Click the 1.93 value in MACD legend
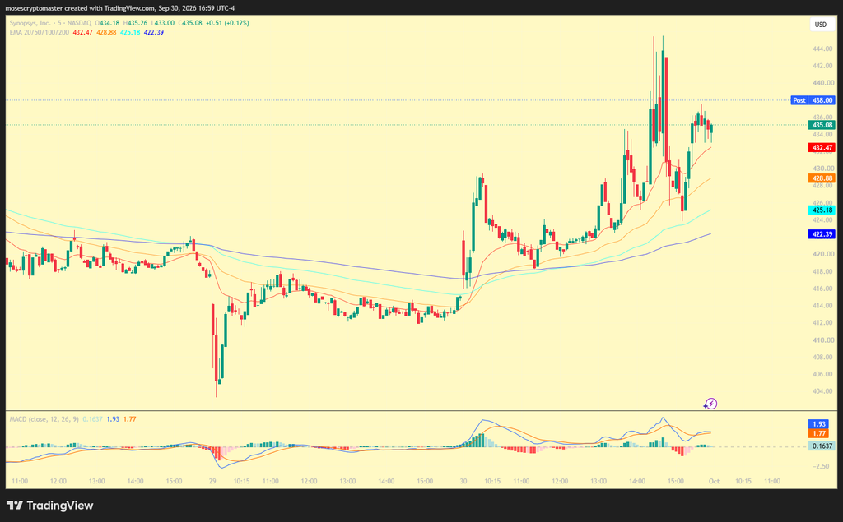 click(x=113, y=419)
